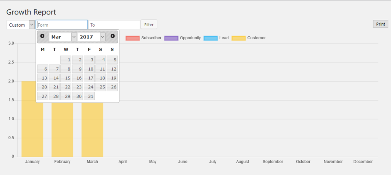Viewport: 391px width, 175px height.
Task: Select March 10 in the datepicker
Action: [x=89, y=69]
